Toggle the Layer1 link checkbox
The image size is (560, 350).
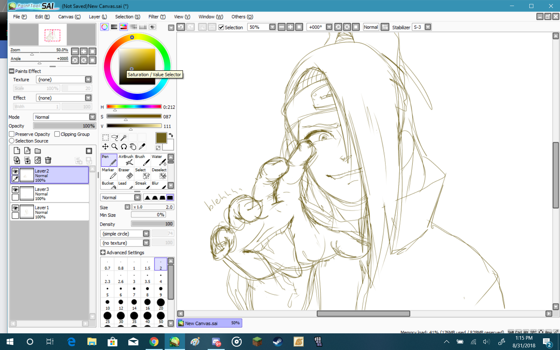pyautogui.click(x=15, y=216)
